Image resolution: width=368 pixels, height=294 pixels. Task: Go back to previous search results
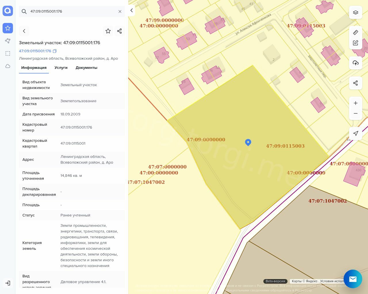point(24,31)
